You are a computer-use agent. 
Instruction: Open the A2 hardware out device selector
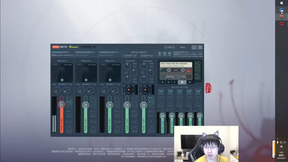(165, 54)
